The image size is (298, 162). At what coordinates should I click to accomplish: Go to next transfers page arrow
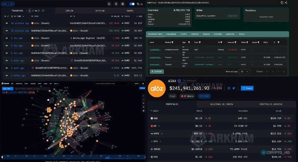[x=39, y=11]
